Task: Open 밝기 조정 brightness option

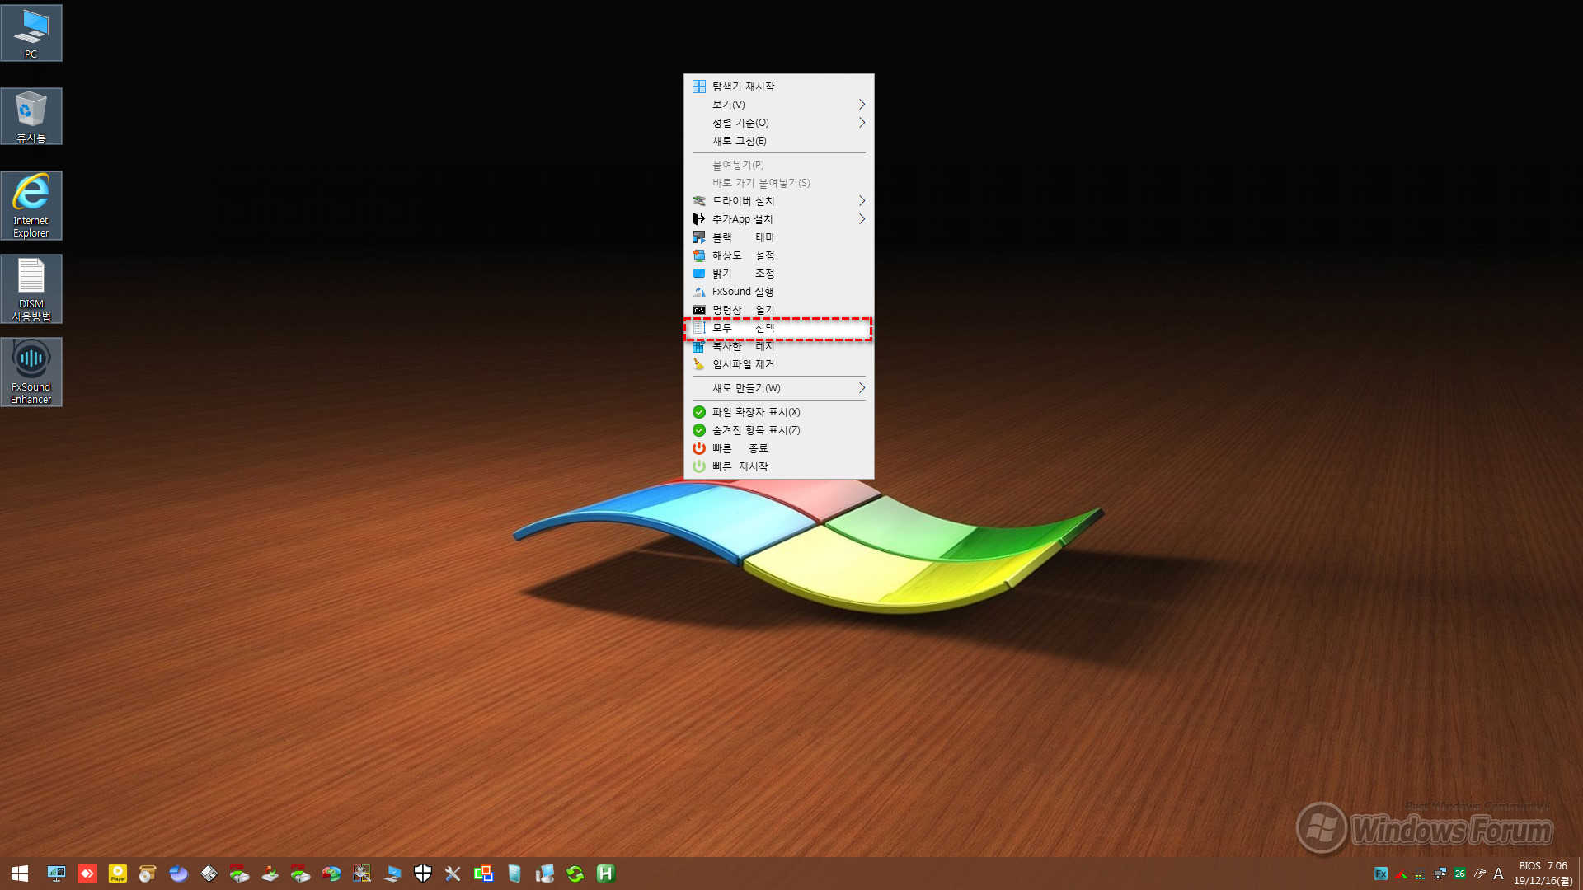Action: click(778, 274)
